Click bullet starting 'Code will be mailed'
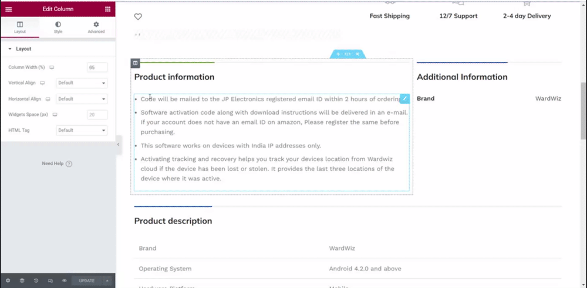587x288 pixels. 270,99
